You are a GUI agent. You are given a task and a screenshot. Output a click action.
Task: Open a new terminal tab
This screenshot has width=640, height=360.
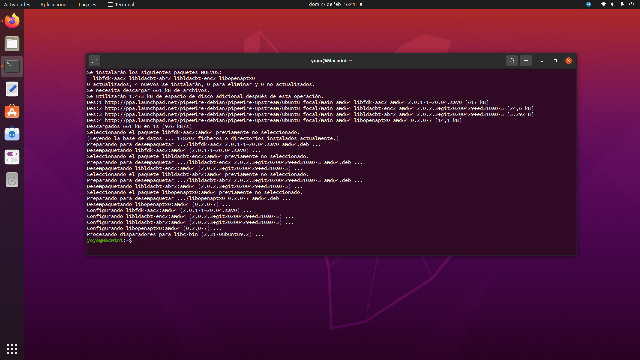95,61
